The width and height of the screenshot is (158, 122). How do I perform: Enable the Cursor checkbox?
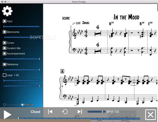[4, 43]
